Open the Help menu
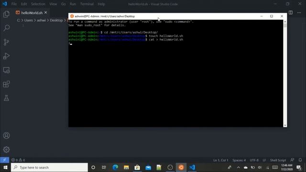This screenshot has height=172, width=306. pos(101,4)
